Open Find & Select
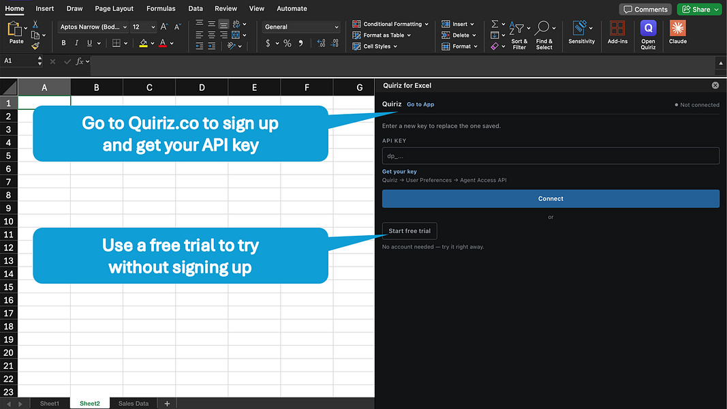 [544, 35]
